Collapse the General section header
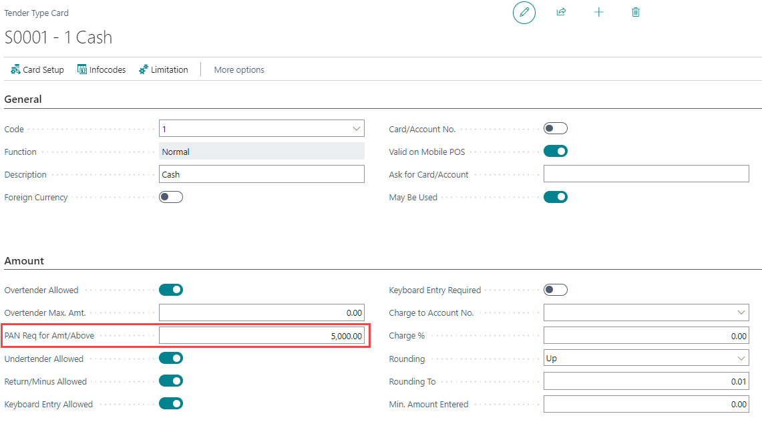Screen dimensions: 762x430 [23, 99]
